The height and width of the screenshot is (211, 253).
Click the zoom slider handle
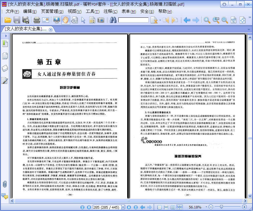pyautogui.click(x=222, y=207)
